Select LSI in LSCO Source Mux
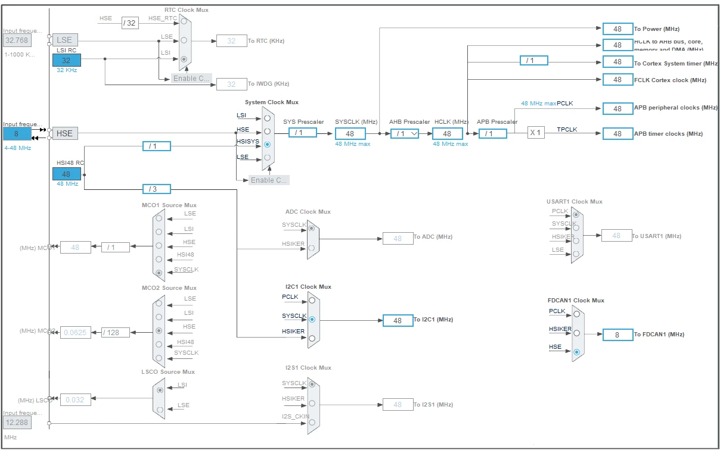 [x=159, y=389]
